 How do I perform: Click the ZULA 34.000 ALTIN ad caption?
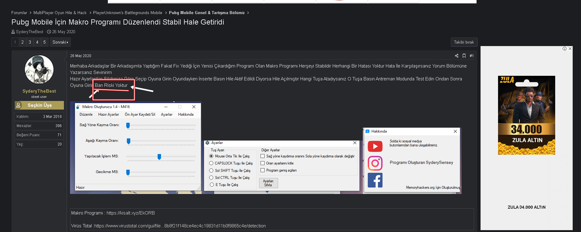527,207
